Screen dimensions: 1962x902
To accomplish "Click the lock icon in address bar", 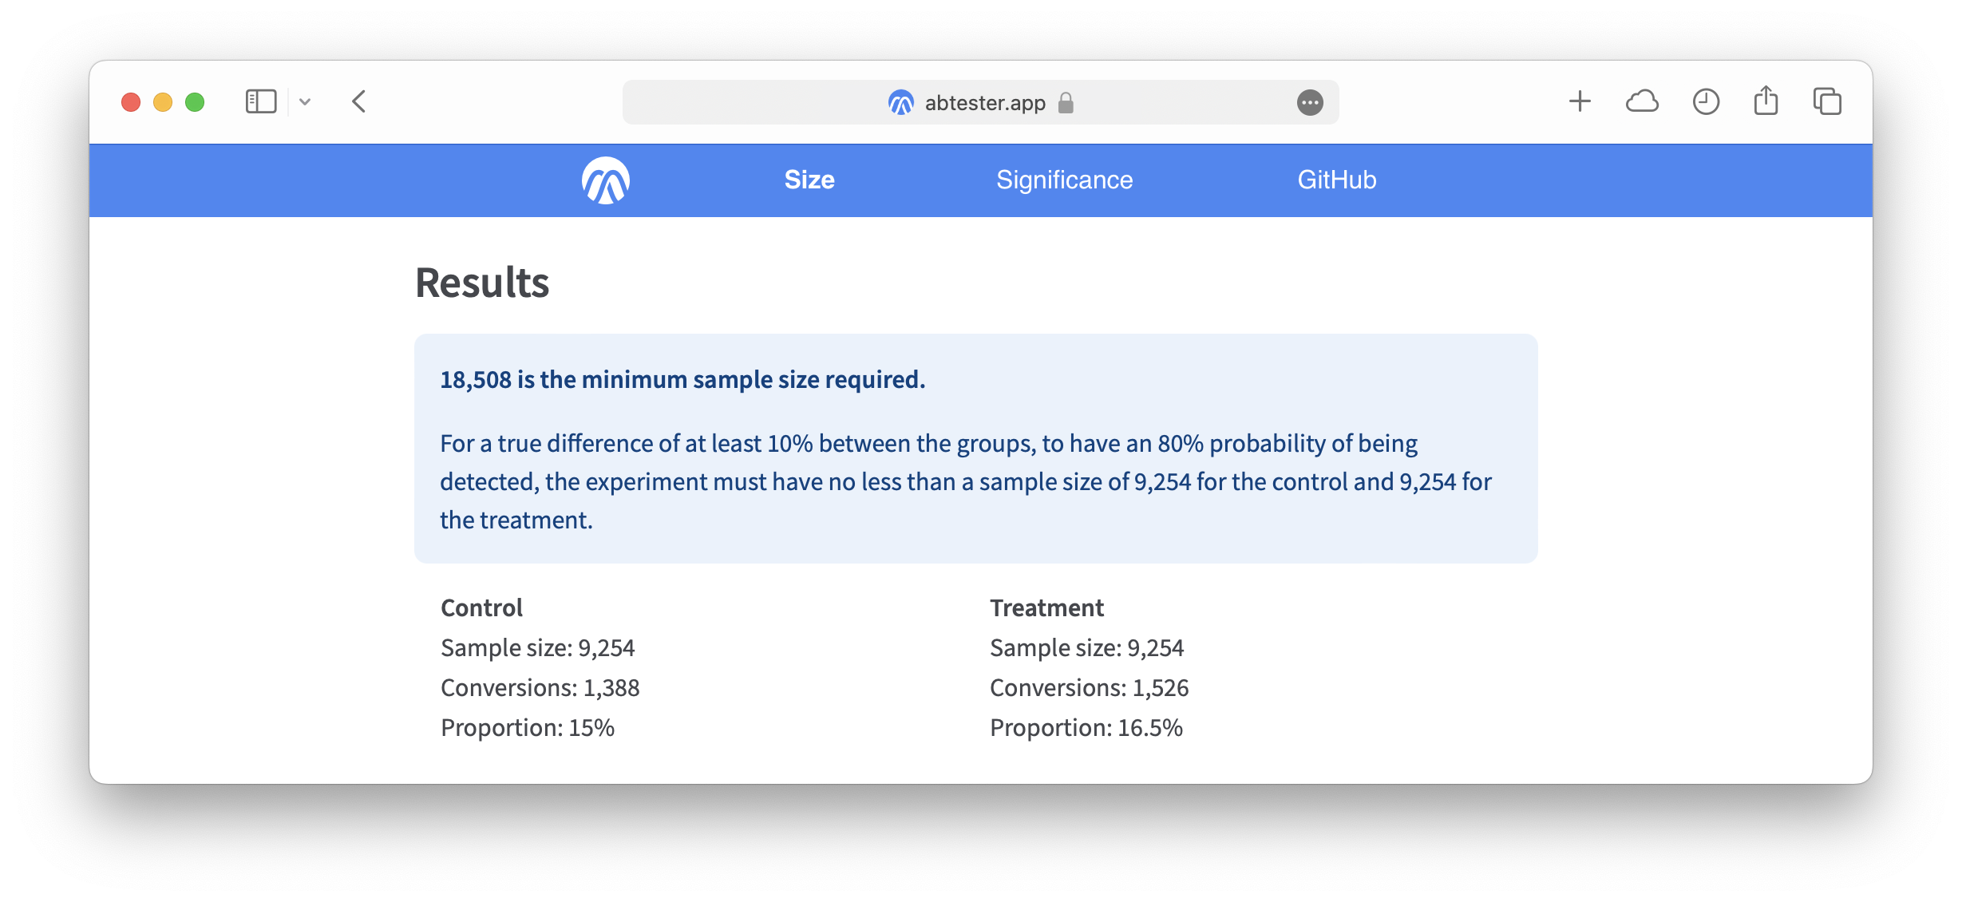I will pos(1066,102).
